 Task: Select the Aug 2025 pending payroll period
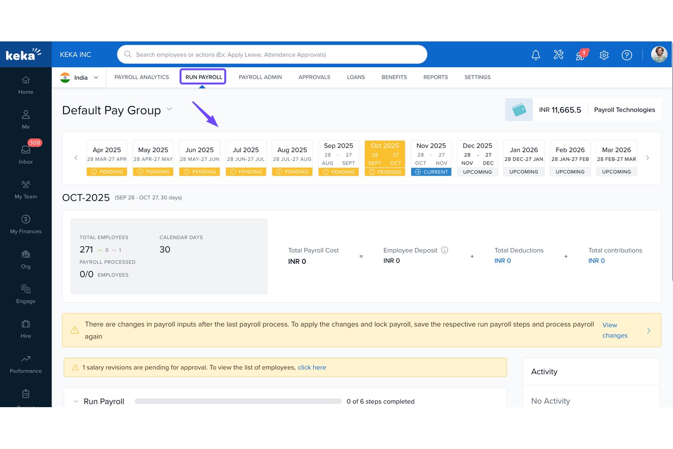tap(292, 158)
